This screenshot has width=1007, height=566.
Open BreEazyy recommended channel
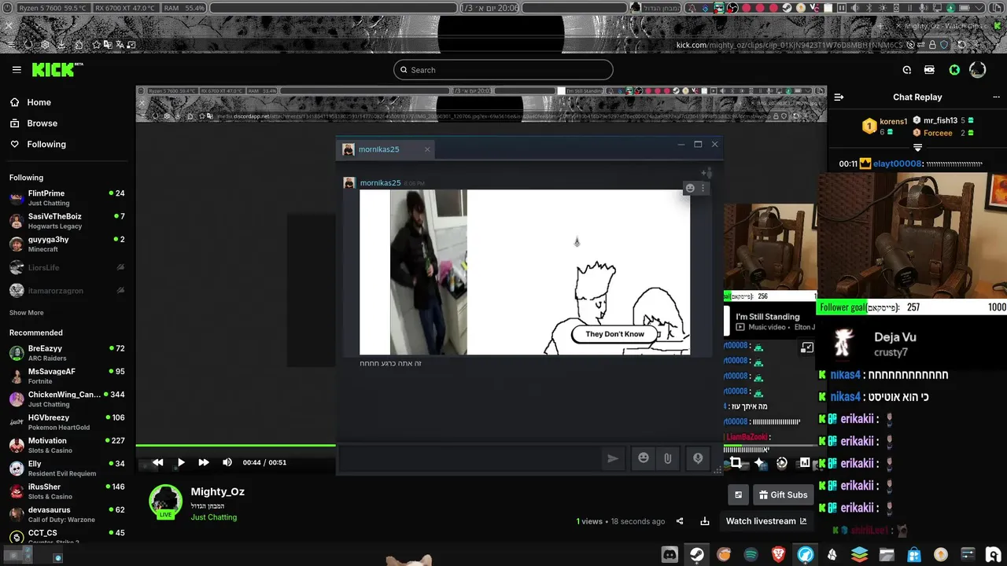click(67, 353)
